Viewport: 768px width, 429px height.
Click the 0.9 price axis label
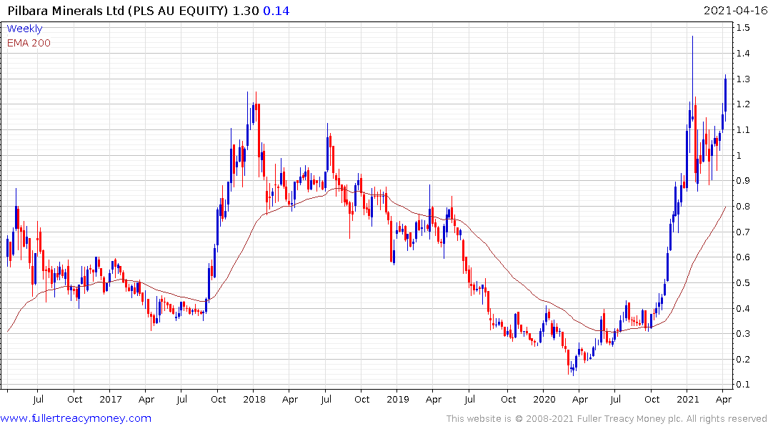coord(743,180)
